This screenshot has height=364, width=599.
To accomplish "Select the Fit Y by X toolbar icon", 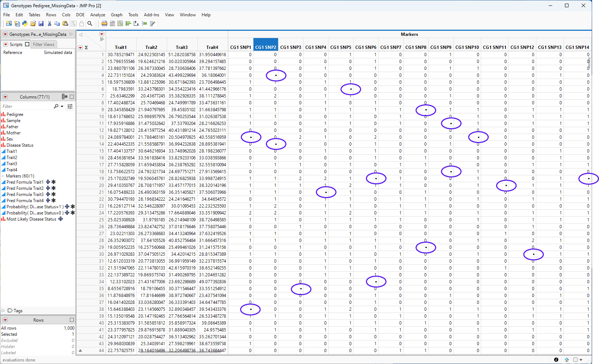I will (136, 24).
